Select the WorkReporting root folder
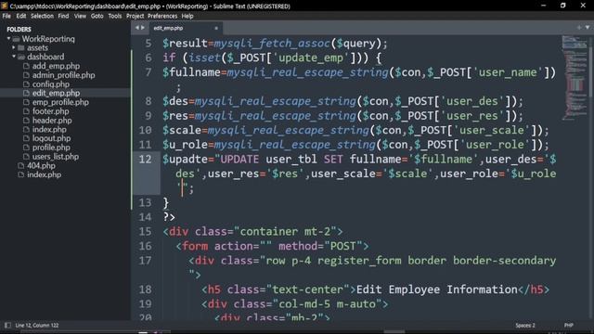The height and width of the screenshot is (334, 594). [x=48, y=39]
